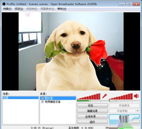Open the 设定(S) menu

pyautogui.click(x=19, y=9)
